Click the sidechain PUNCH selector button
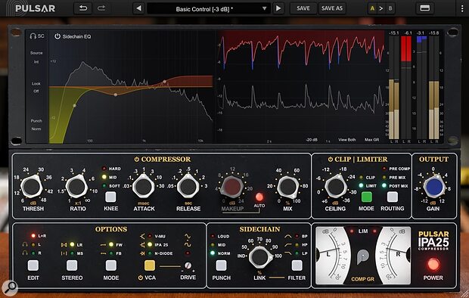The image size is (469, 298). pyautogui.click(x=221, y=265)
